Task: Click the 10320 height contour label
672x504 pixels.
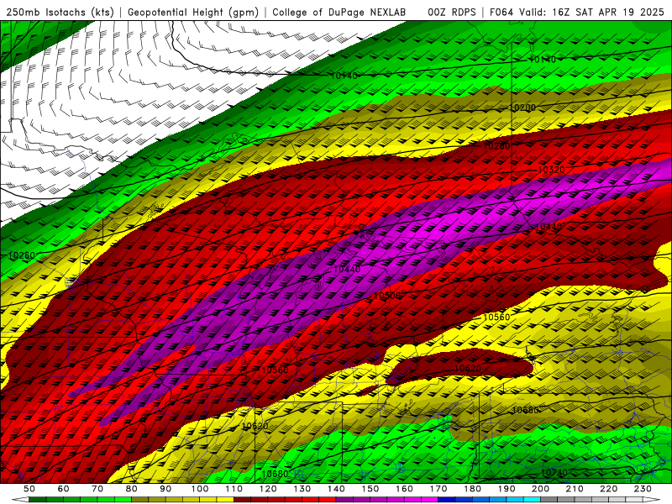Action: pos(551,170)
